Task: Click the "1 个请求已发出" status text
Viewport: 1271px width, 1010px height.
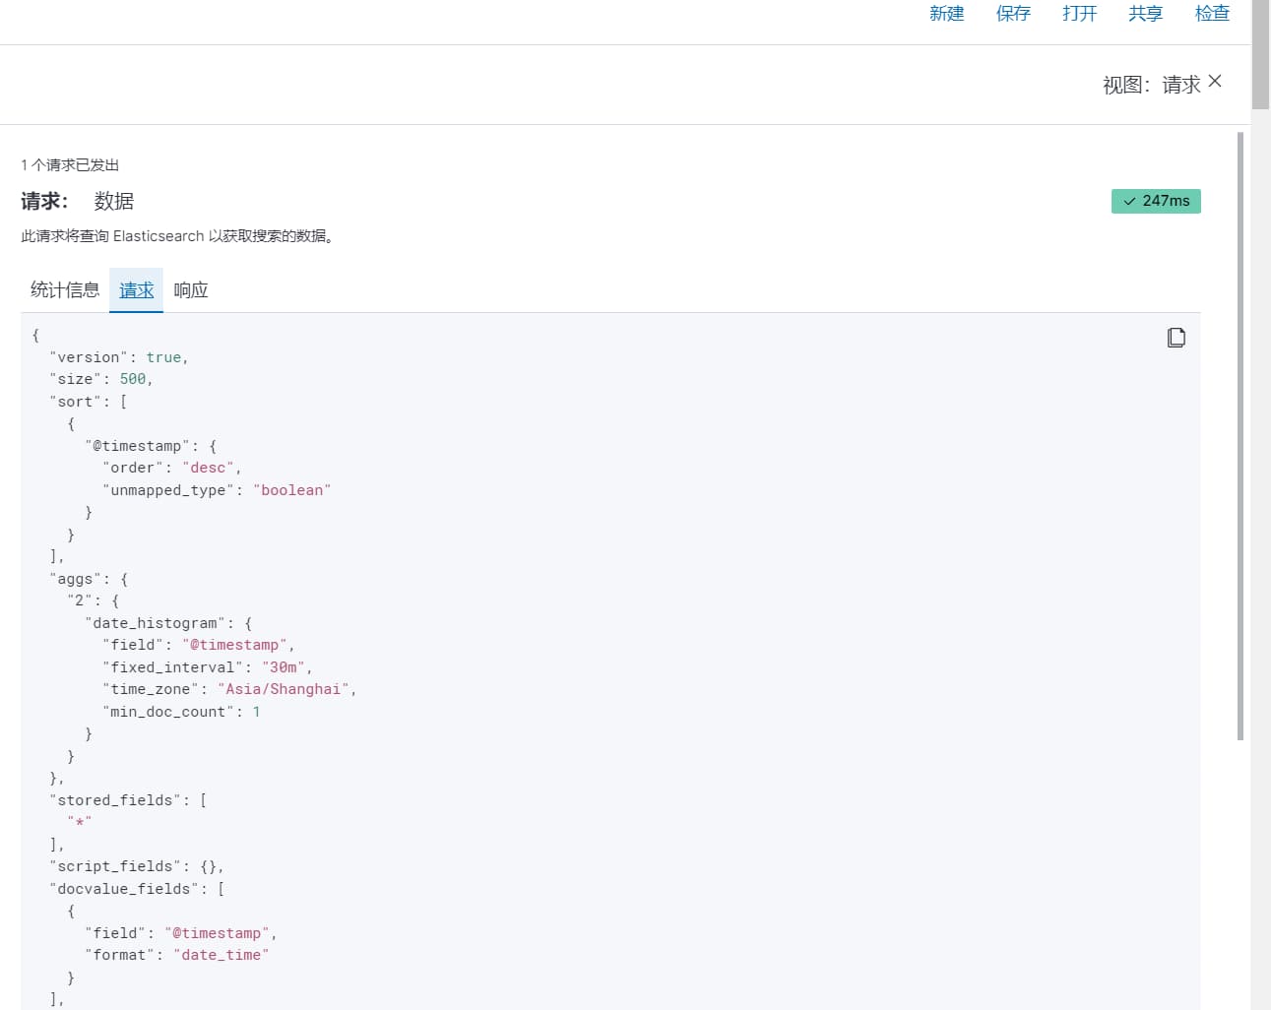Action: tap(70, 165)
